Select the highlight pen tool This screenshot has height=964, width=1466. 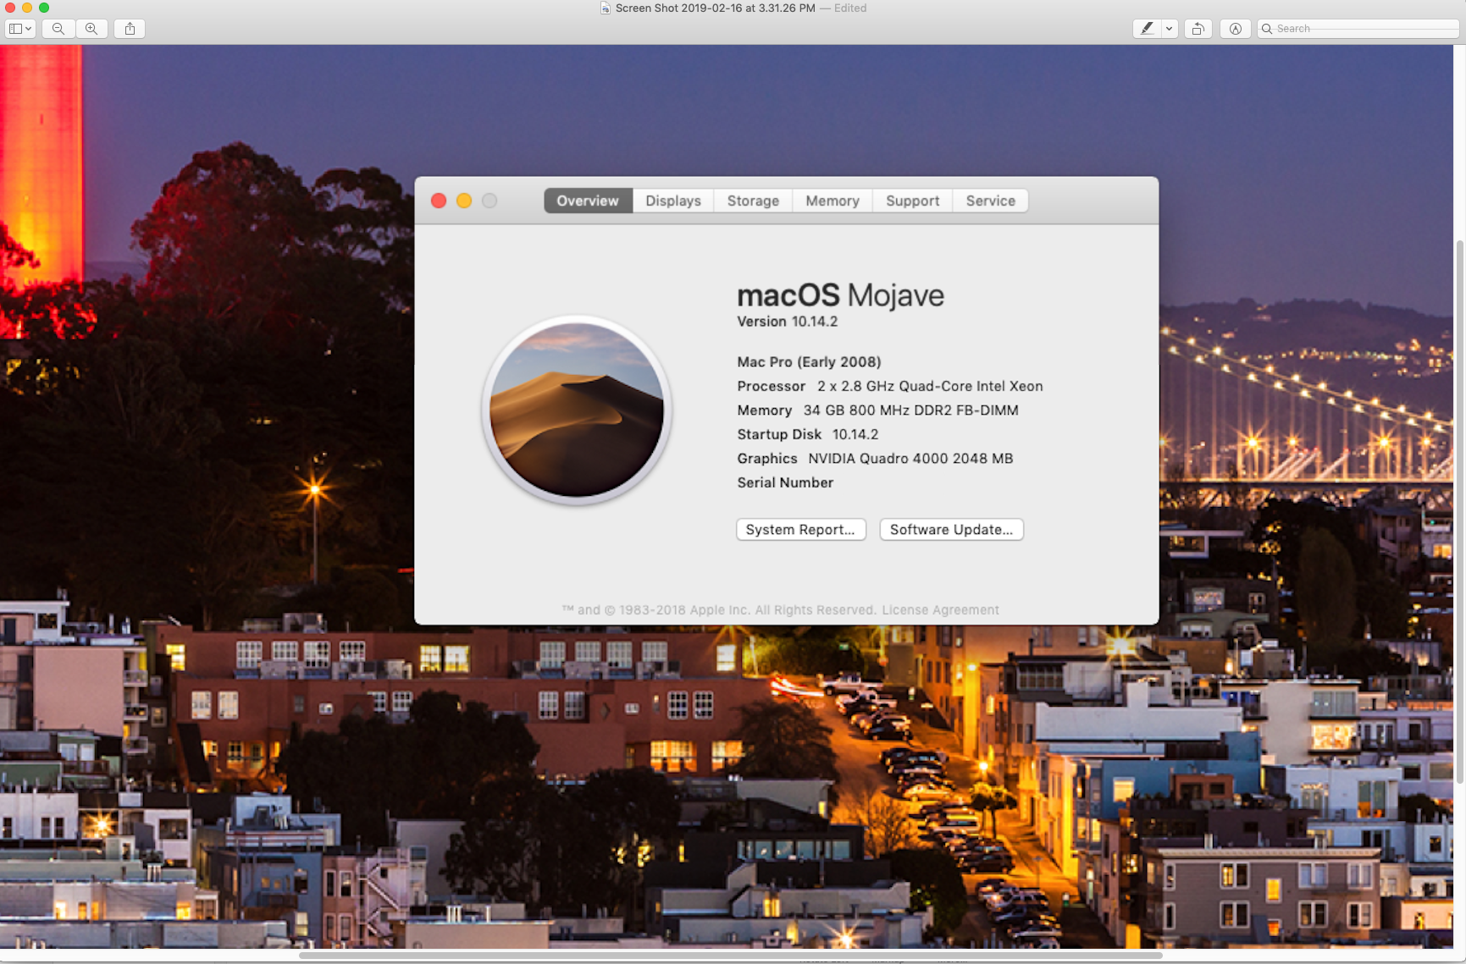(1147, 29)
